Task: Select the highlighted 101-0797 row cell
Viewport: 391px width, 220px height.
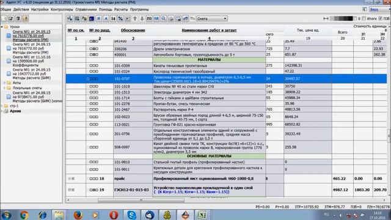Action: [133, 79]
